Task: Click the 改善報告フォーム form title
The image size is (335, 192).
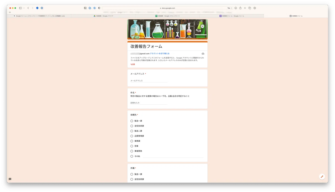Action: point(146,46)
